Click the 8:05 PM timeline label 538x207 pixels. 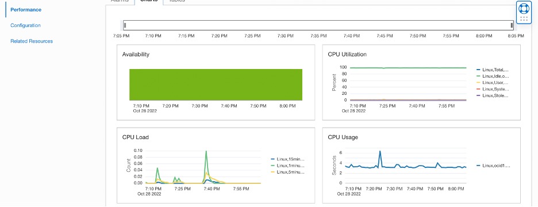516,36
